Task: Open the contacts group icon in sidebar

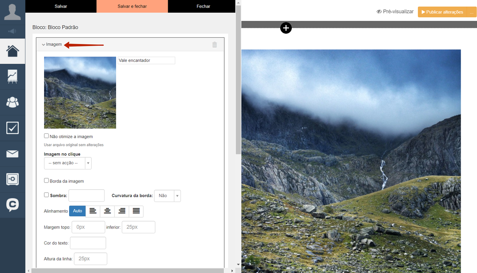Action: pos(12,102)
